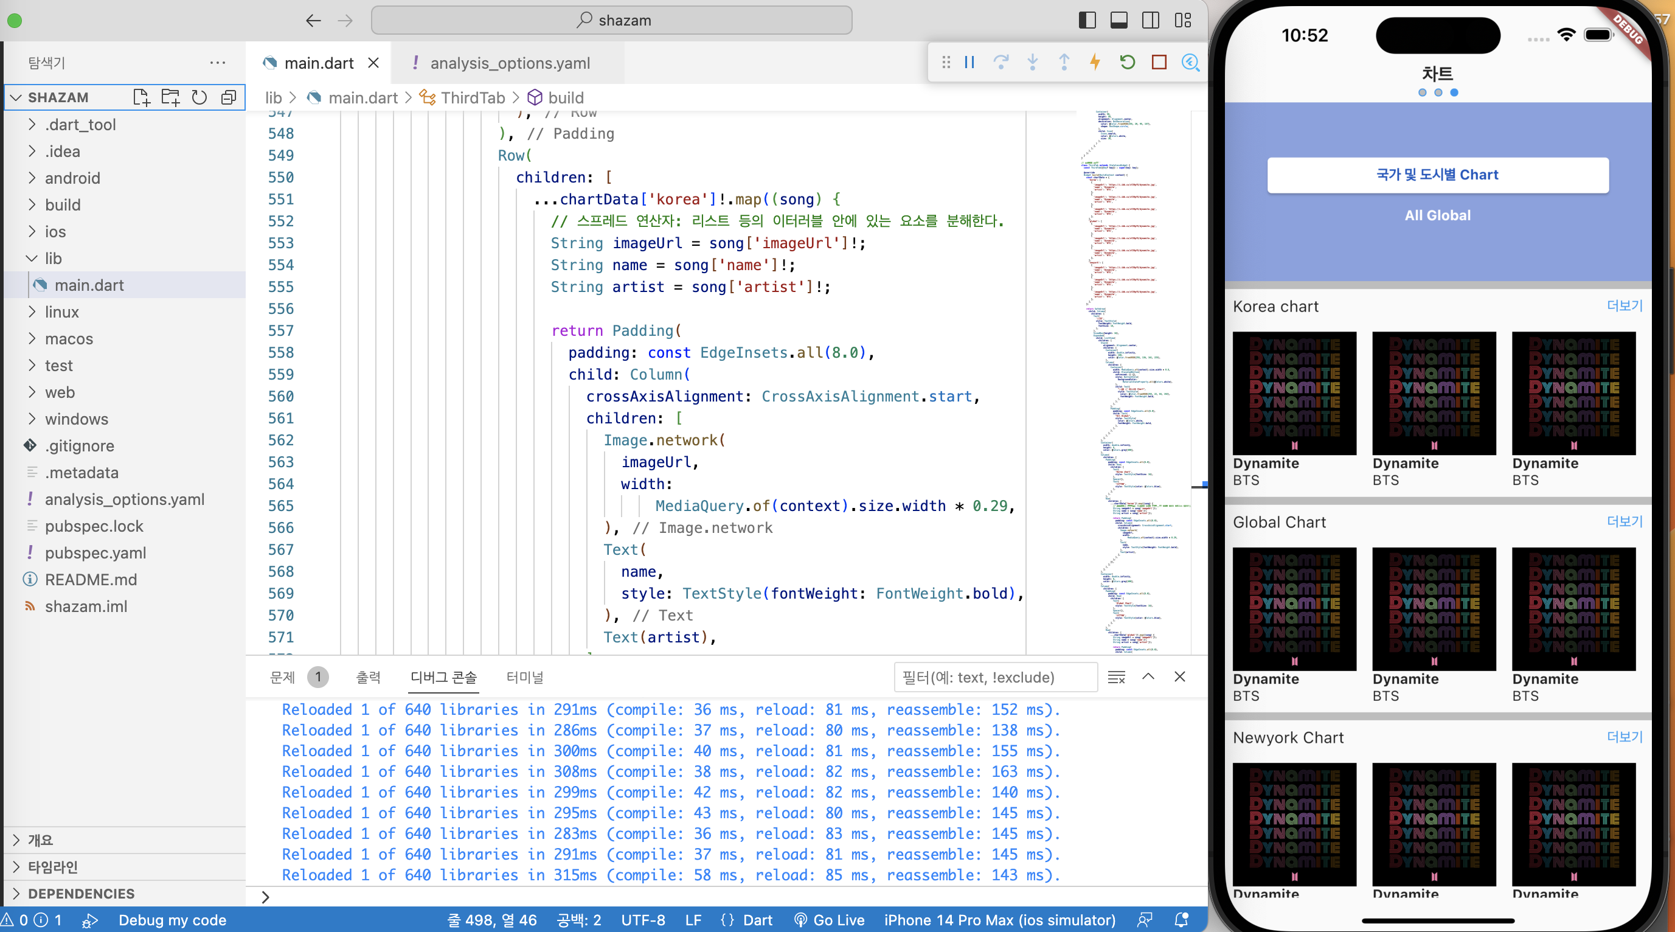Tap 더보기 next to Korea chart
Image resolution: width=1675 pixels, height=932 pixels.
pos(1625,305)
